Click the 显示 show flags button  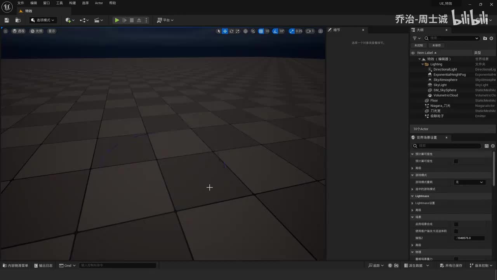[x=52, y=31]
